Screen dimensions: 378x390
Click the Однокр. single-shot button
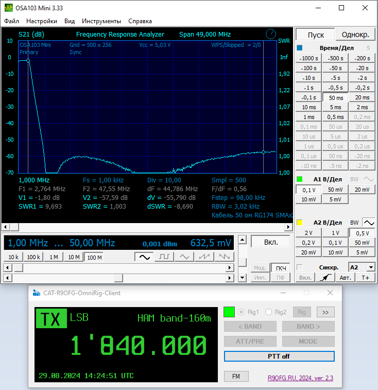[355, 35]
